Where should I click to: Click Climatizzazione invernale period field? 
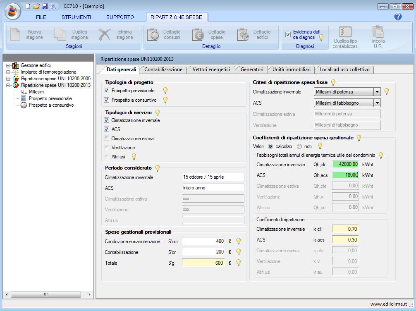tap(213, 177)
